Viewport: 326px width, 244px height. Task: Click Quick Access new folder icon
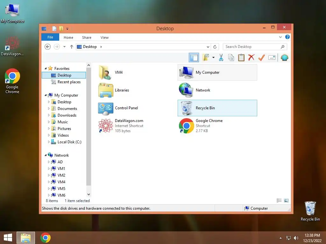pos(61,29)
